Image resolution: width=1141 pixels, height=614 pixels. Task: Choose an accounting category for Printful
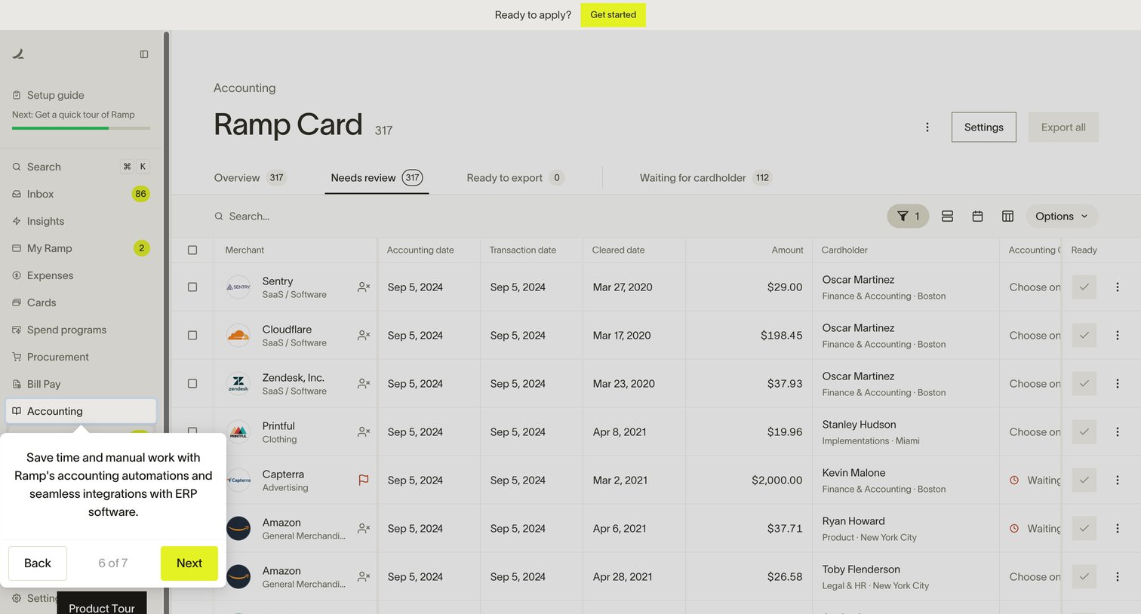(x=1035, y=432)
